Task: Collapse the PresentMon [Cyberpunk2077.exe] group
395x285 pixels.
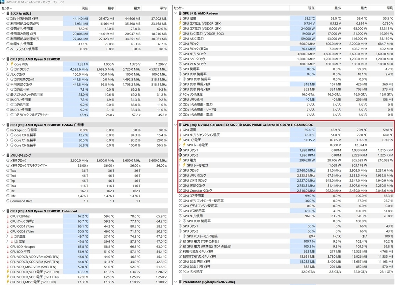Action: click(x=175, y=282)
